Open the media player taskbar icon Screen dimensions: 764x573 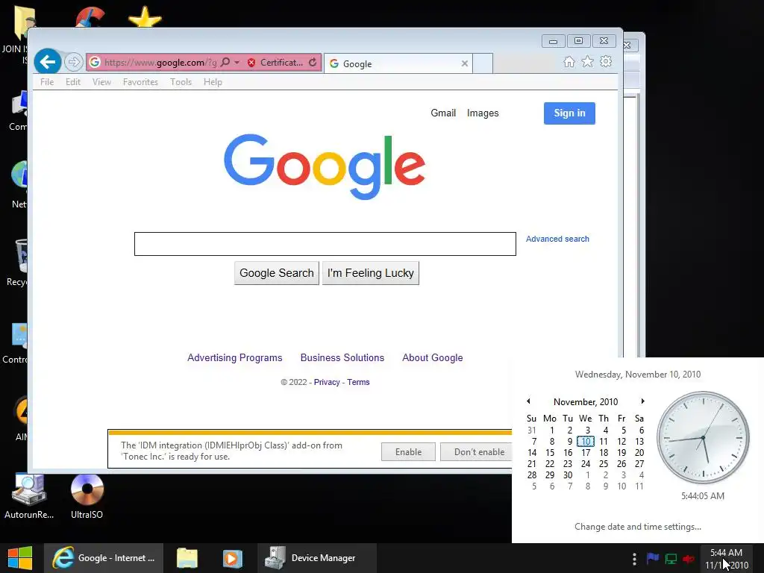click(x=233, y=558)
